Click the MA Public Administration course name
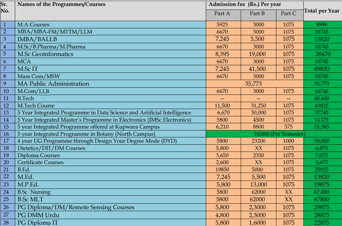The width and height of the screenshot is (342, 226). pos(53,84)
